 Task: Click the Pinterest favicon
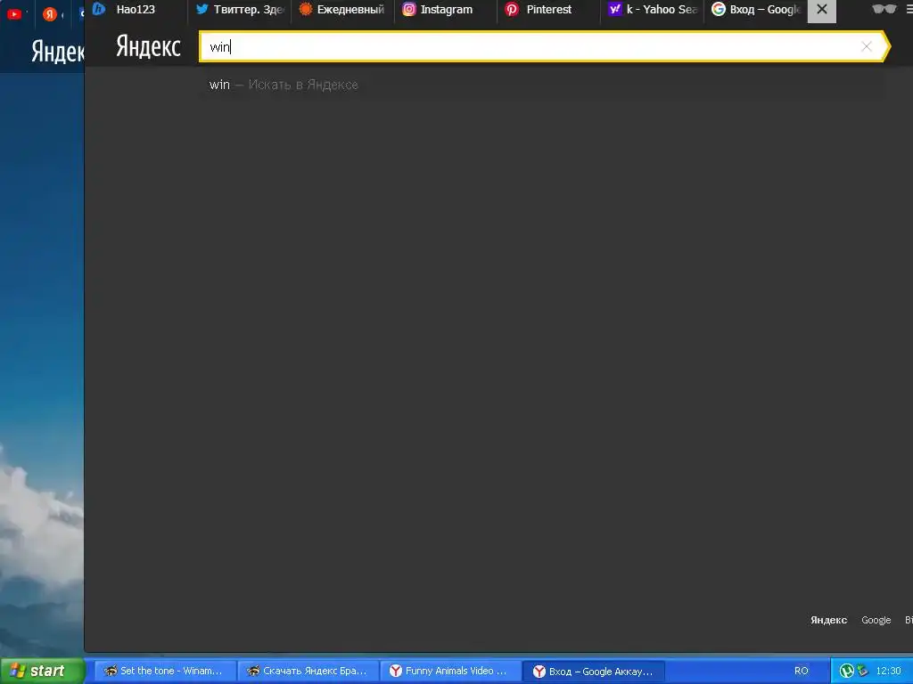512,9
